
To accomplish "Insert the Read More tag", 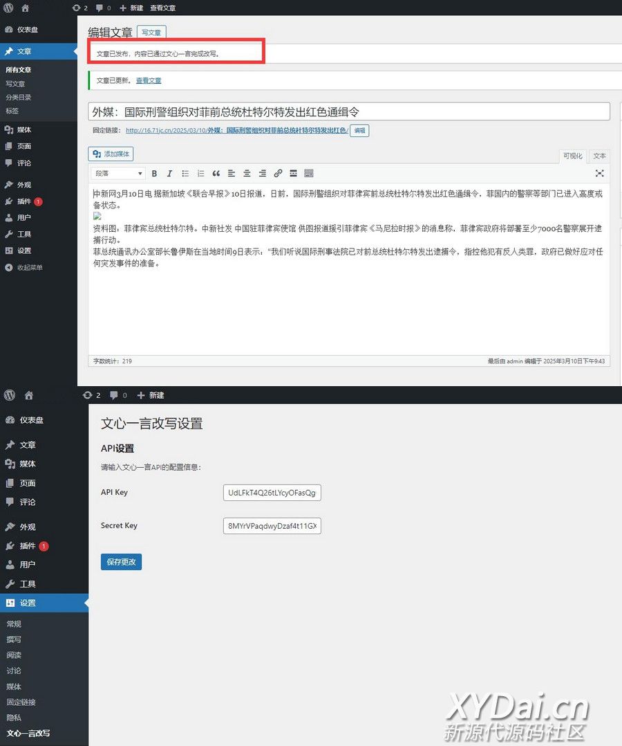I will point(293,174).
